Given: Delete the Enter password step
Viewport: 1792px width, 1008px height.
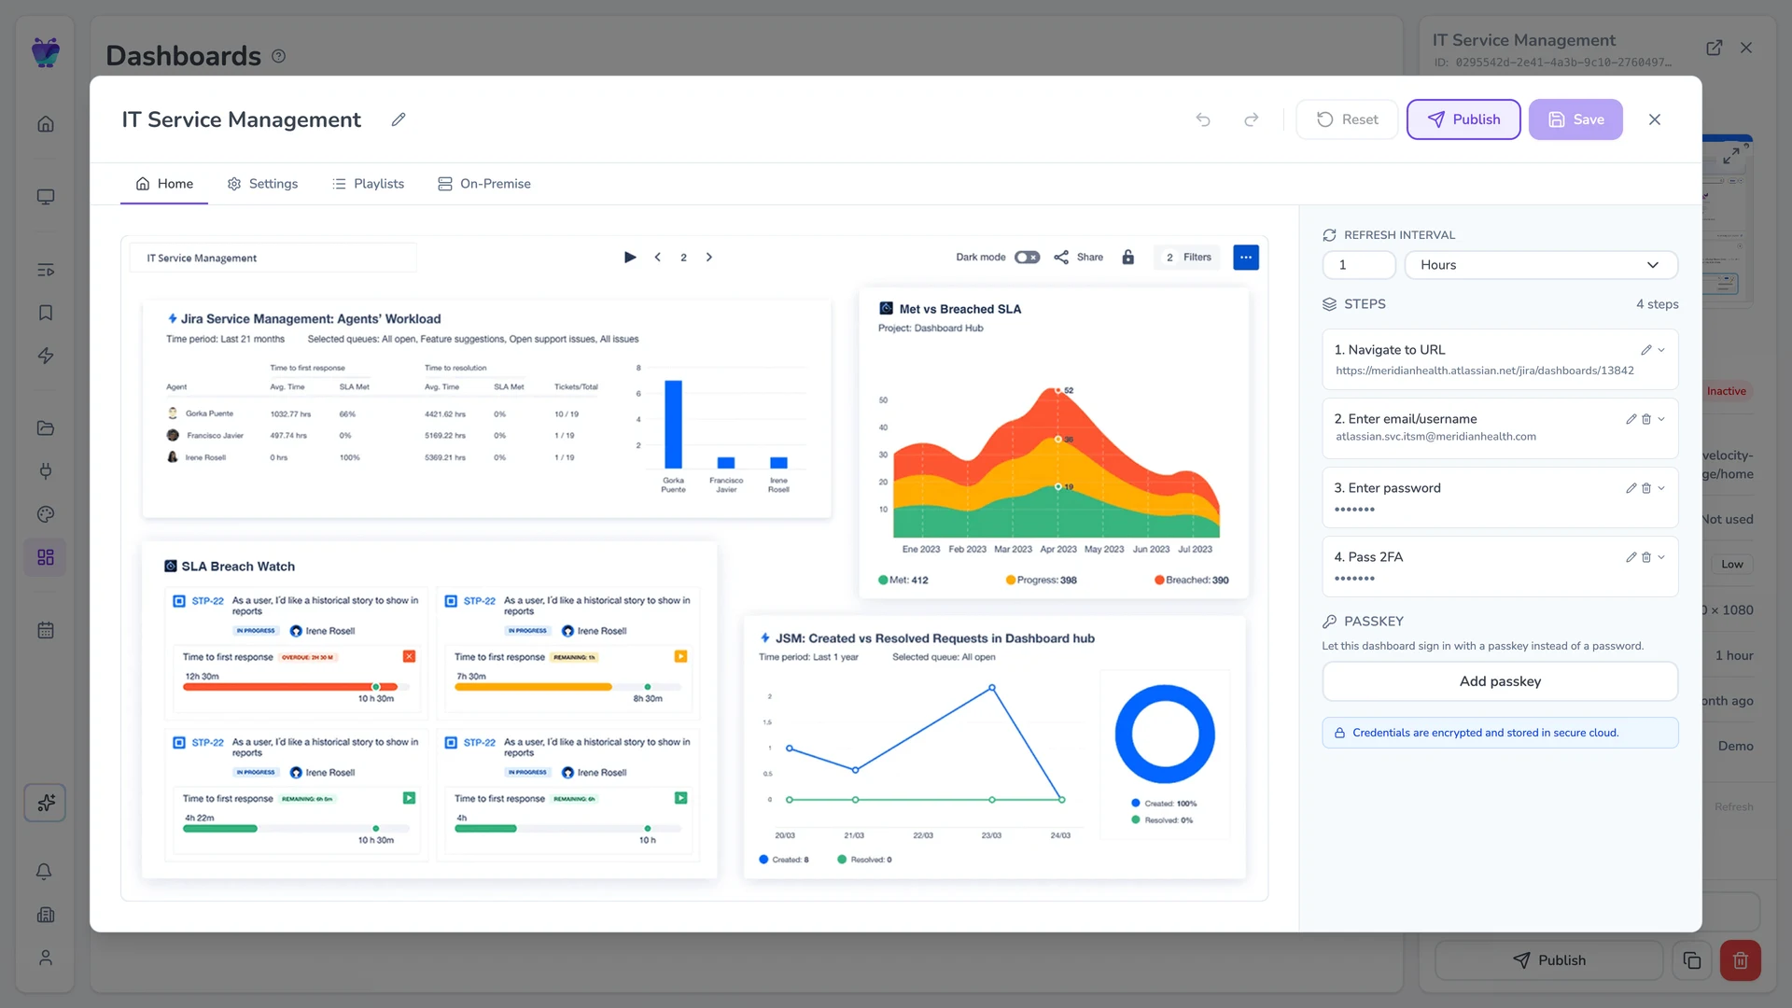Looking at the screenshot, I should tap(1646, 488).
